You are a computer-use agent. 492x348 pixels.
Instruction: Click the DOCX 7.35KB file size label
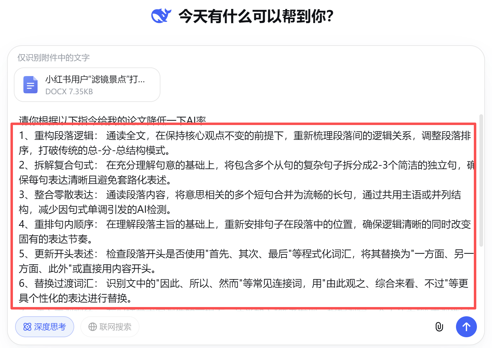[x=69, y=91]
